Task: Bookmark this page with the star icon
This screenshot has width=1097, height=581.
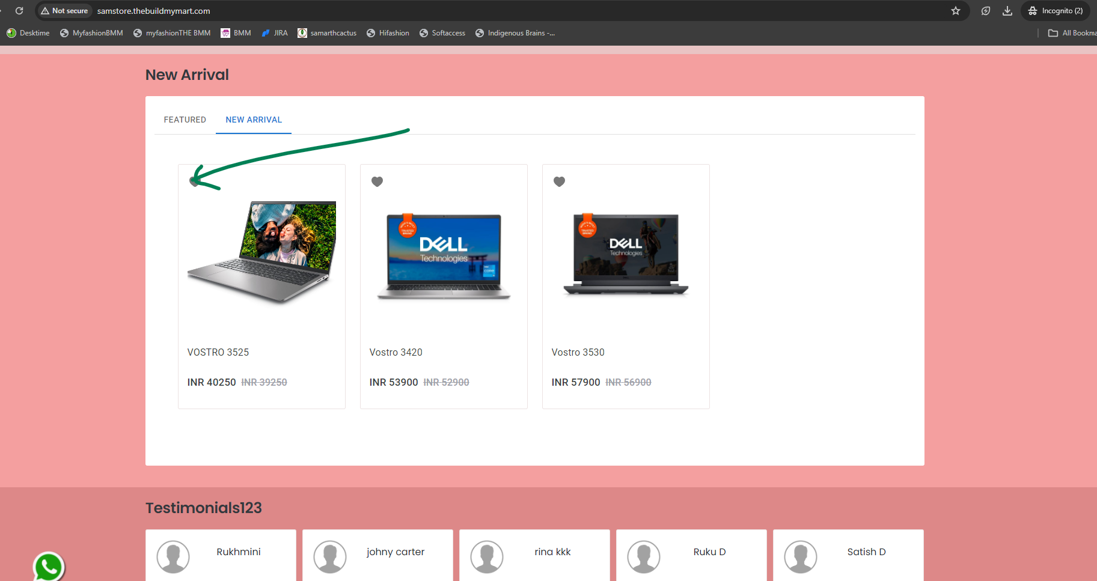Action: [x=955, y=11]
